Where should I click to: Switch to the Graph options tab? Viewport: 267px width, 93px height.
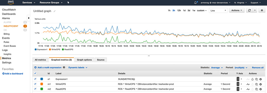tap(84, 60)
